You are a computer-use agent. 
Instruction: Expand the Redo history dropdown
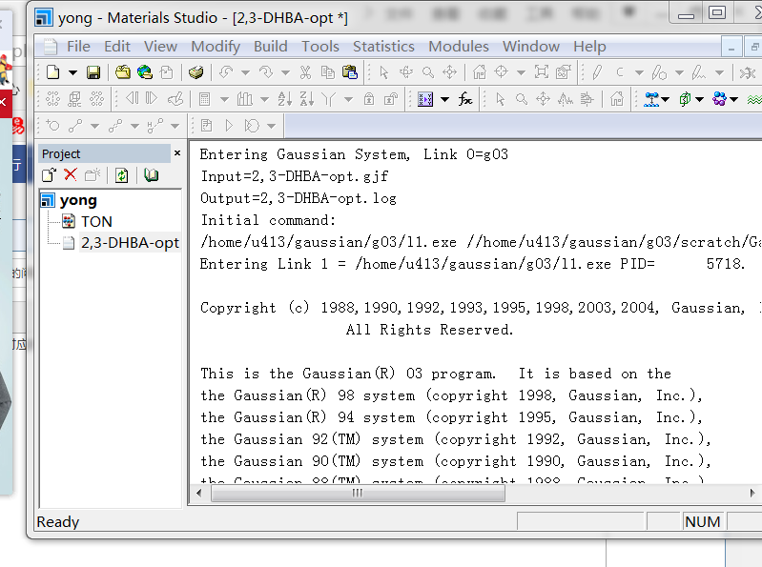[x=286, y=72]
